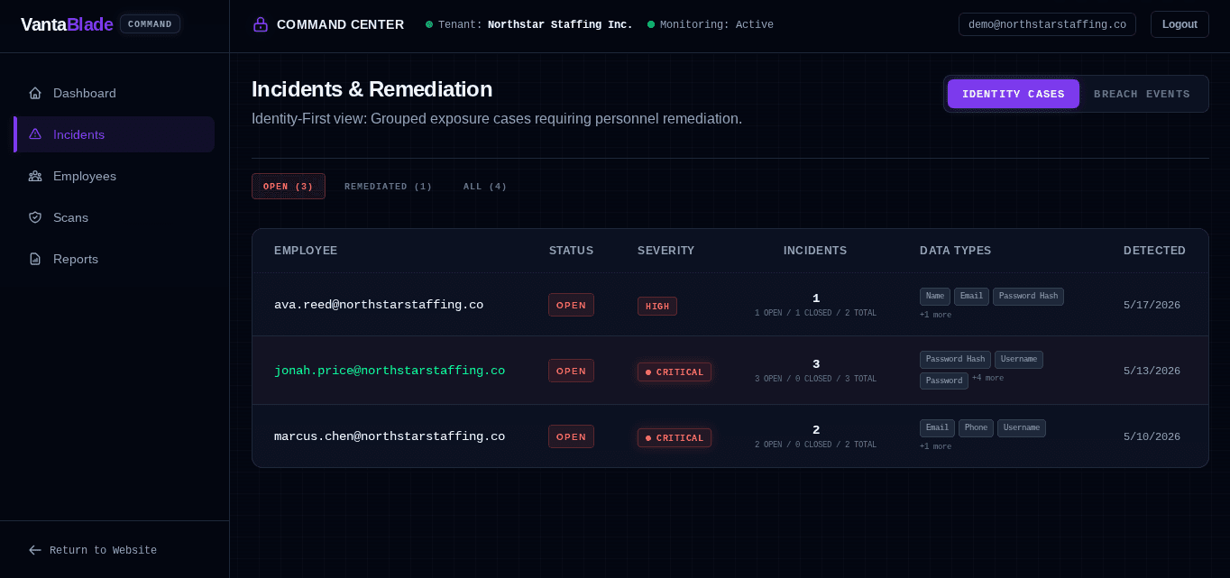Click the DETECTED column header

coord(1154,251)
